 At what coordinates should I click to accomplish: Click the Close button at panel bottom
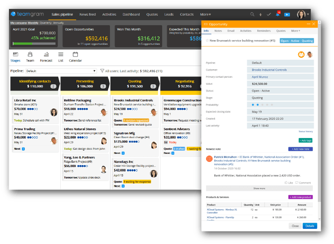(x=295, y=226)
